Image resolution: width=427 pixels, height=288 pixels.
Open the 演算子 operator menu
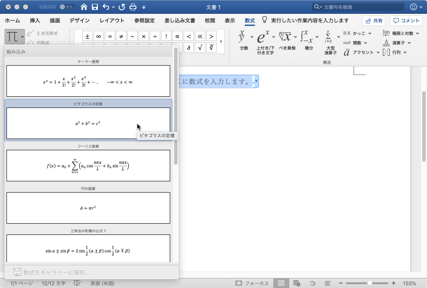397,43
